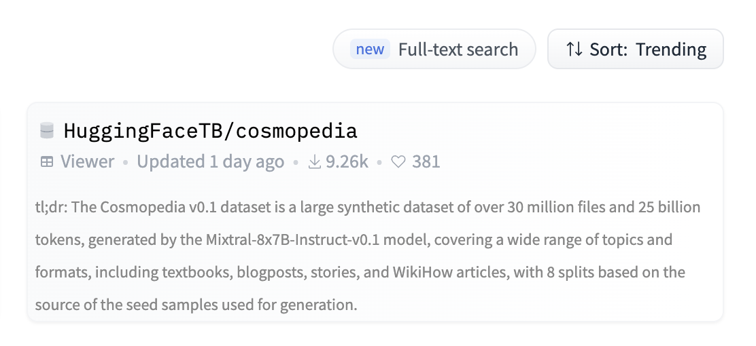
Task: Click the heart likes icon
Action: (398, 162)
